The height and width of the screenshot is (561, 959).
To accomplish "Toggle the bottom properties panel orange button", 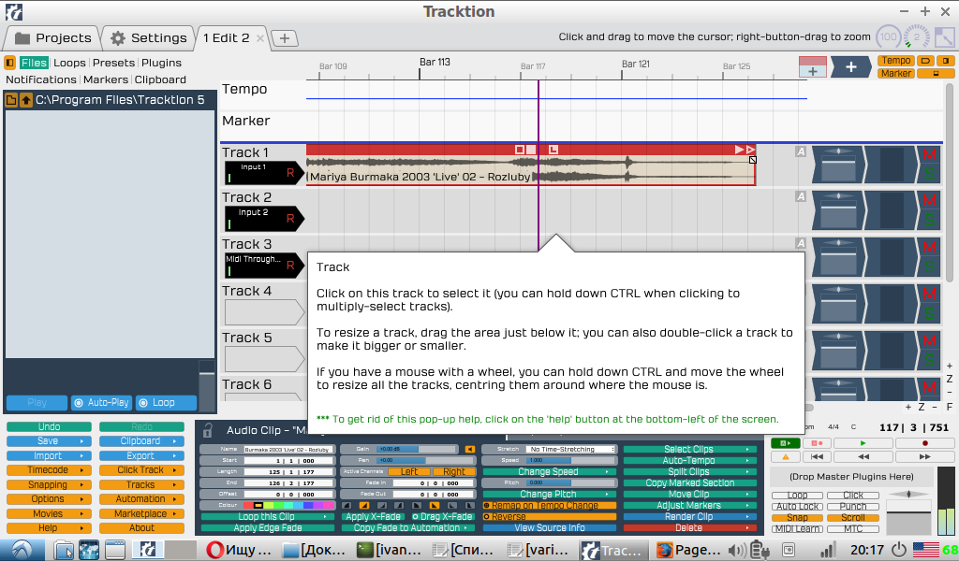I will [x=936, y=73].
